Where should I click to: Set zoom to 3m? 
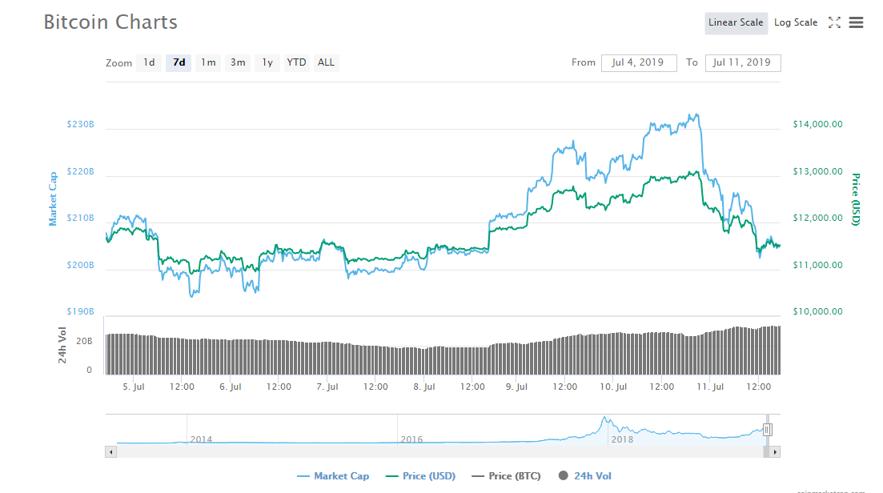pyautogui.click(x=238, y=62)
